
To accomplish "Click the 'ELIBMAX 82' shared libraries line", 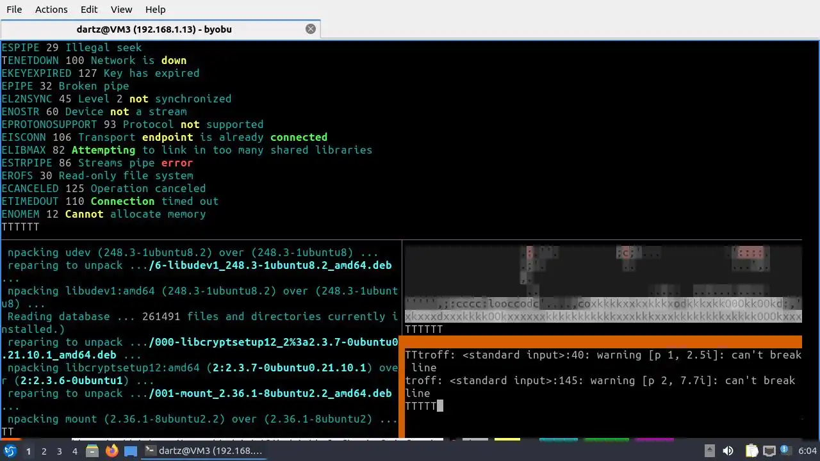I will pos(187,150).
